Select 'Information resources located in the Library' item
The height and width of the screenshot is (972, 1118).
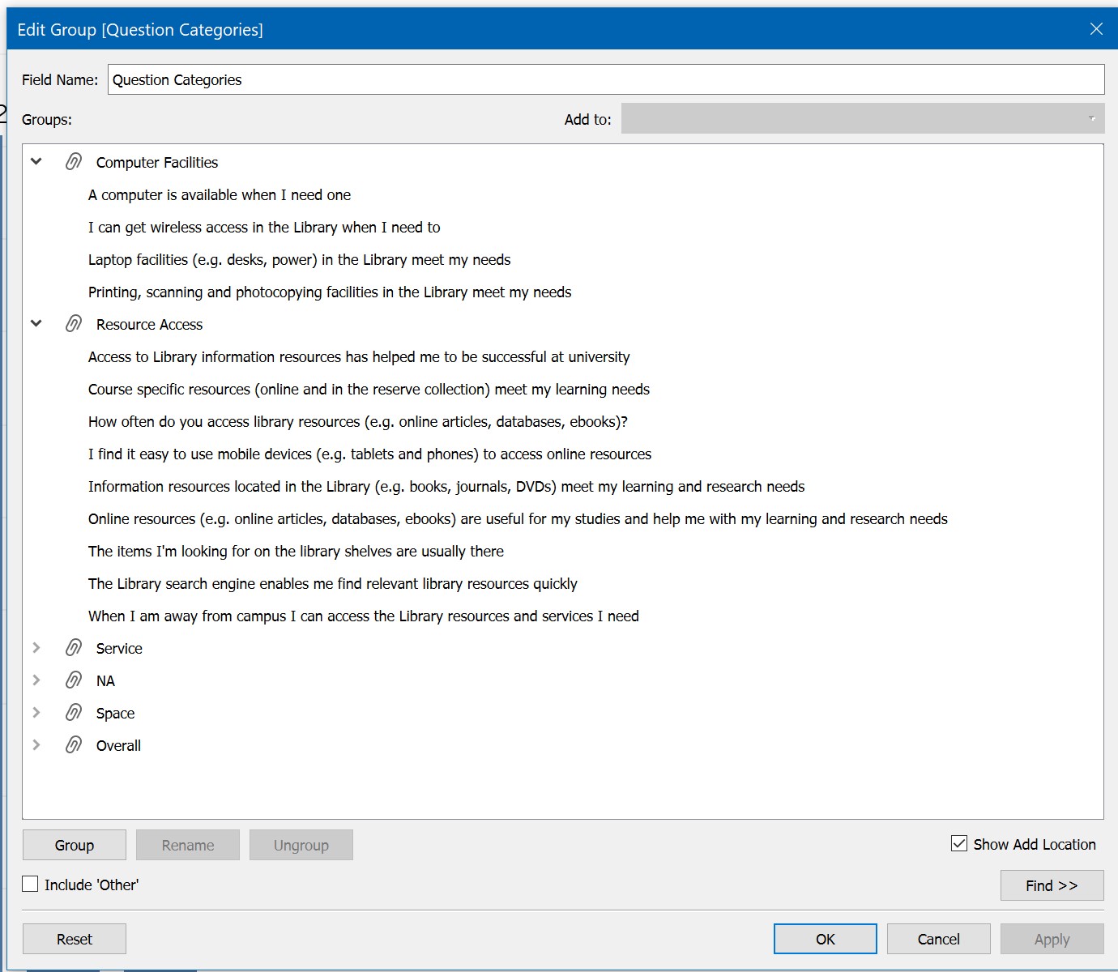[446, 487]
